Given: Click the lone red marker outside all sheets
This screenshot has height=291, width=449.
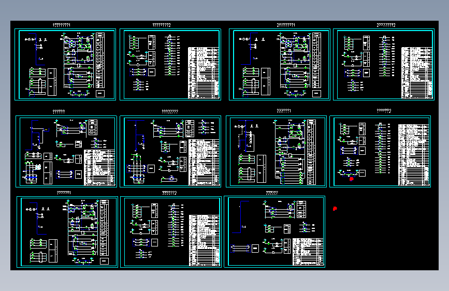Looking at the screenshot, I should 335,209.
